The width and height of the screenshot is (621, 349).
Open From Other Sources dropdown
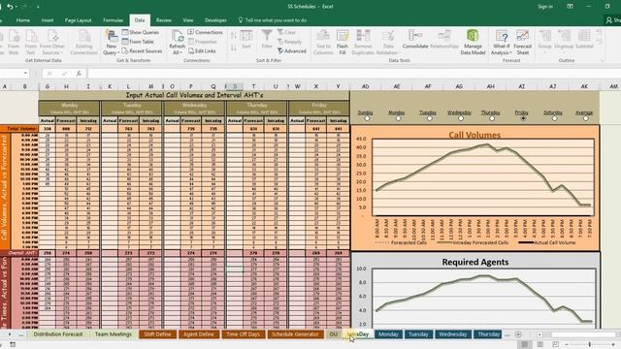coord(52,49)
